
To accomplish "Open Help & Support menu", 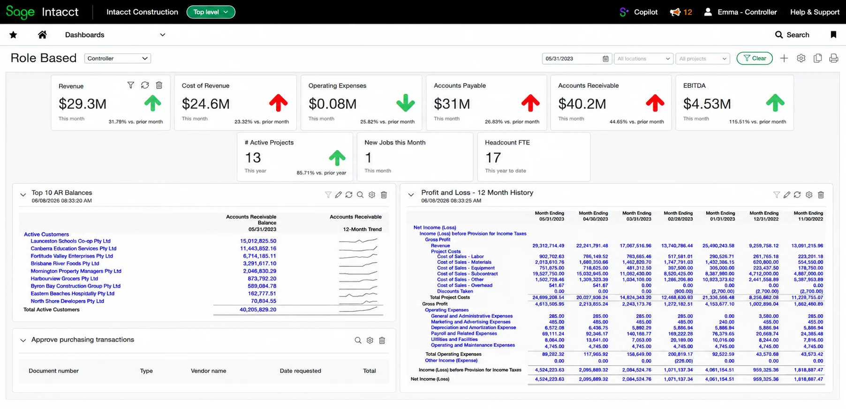I will point(815,12).
